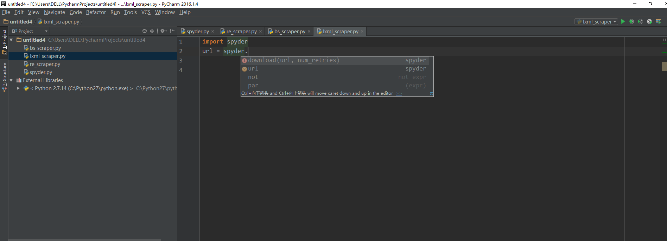The width and height of the screenshot is (667, 241).
Task: Click line number 4 in gutter
Action: coord(181,70)
